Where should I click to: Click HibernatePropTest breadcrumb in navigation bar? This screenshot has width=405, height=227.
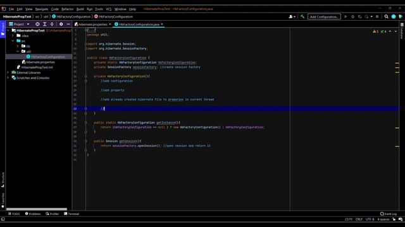coord(17,16)
